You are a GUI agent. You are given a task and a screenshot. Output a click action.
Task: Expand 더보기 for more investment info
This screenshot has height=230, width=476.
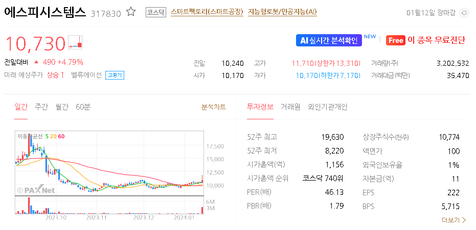click(x=454, y=220)
